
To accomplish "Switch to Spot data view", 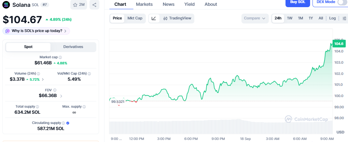I will click(28, 47).
